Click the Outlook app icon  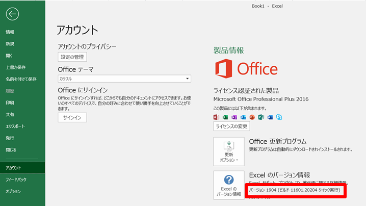(x=243, y=117)
